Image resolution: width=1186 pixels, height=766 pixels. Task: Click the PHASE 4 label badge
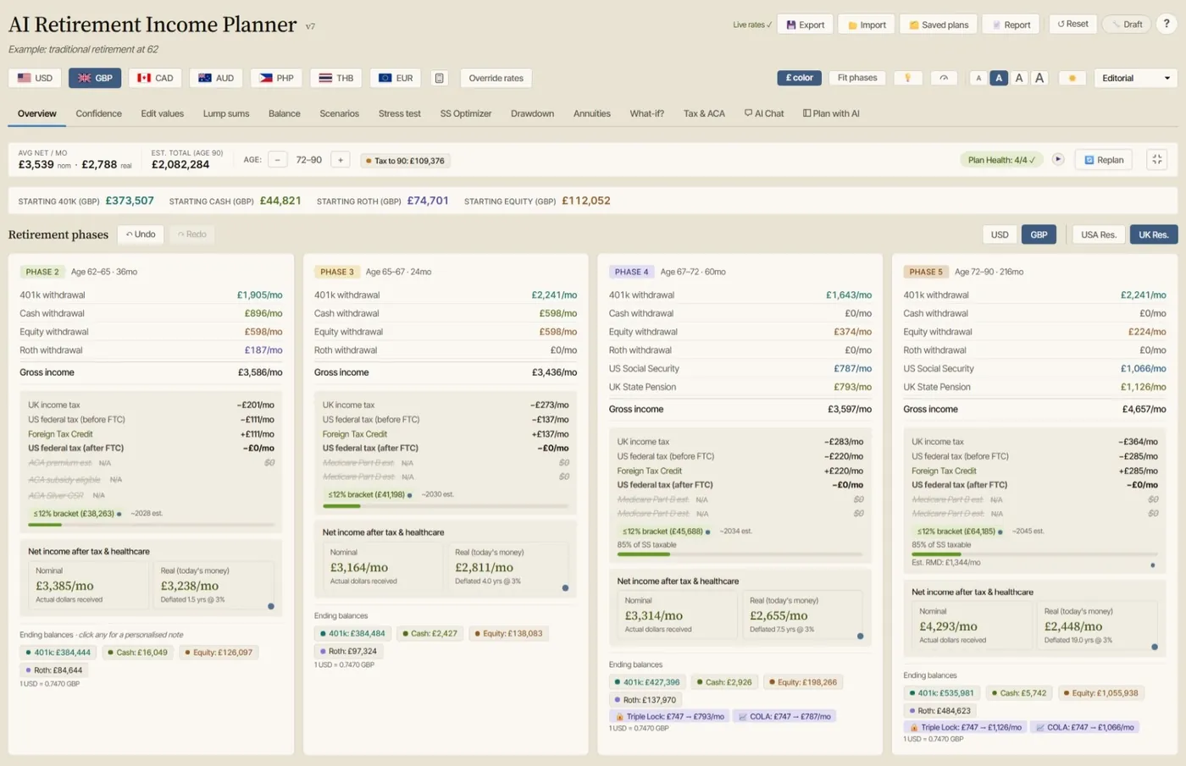(631, 272)
